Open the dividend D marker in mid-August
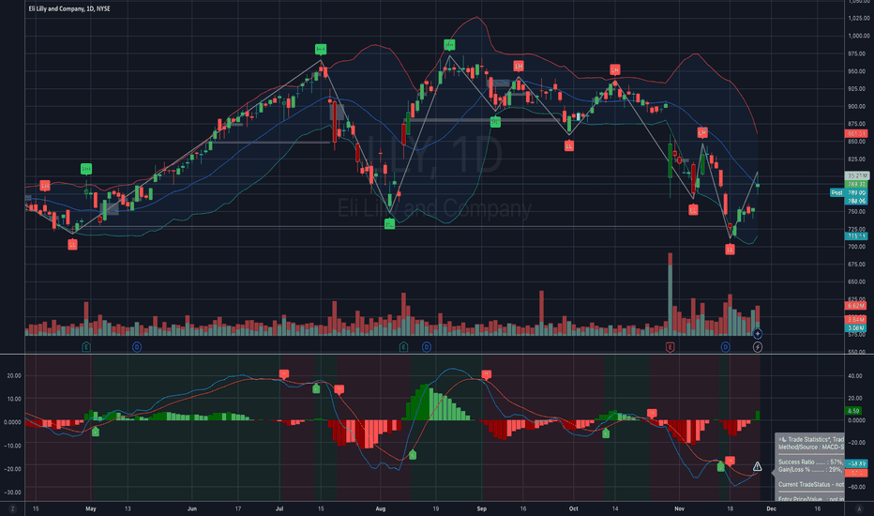Screen dimensions: 874x516 pos(427,347)
